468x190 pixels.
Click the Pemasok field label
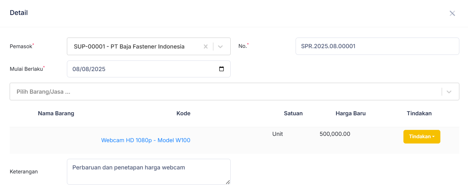22,46
